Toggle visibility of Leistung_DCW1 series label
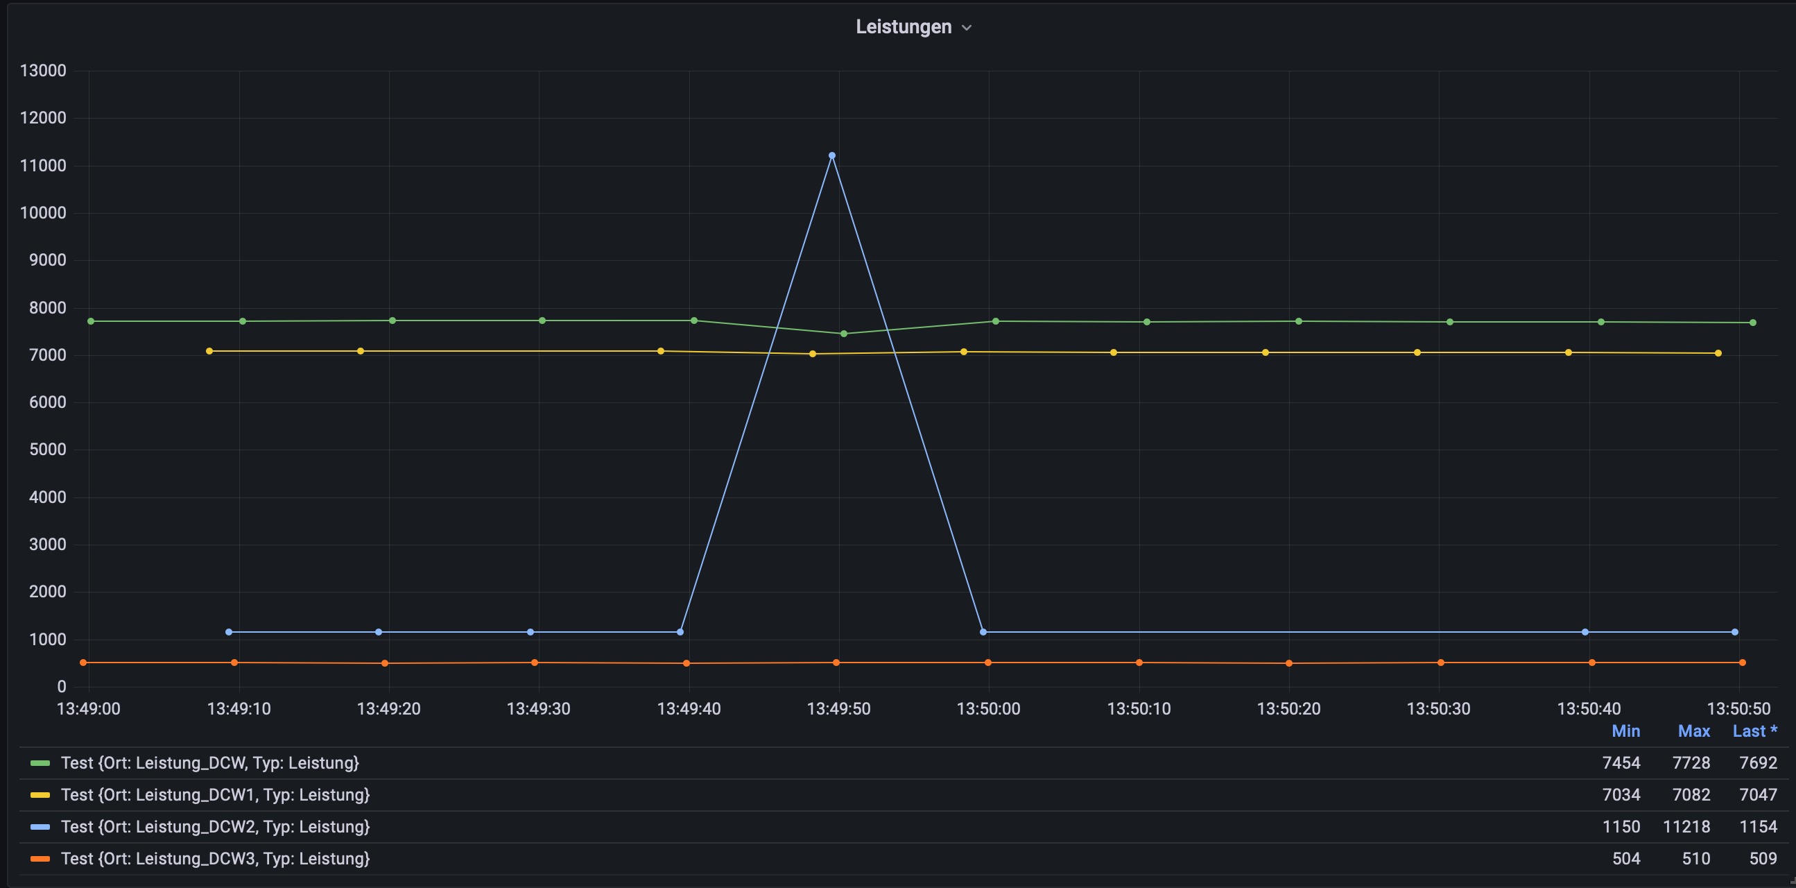 click(215, 795)
